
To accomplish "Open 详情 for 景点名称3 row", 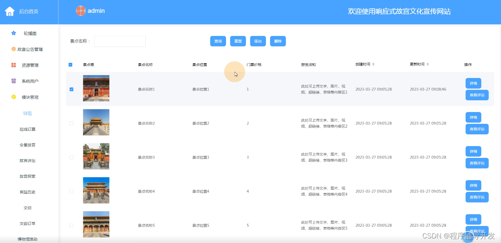I will (473, 151).
